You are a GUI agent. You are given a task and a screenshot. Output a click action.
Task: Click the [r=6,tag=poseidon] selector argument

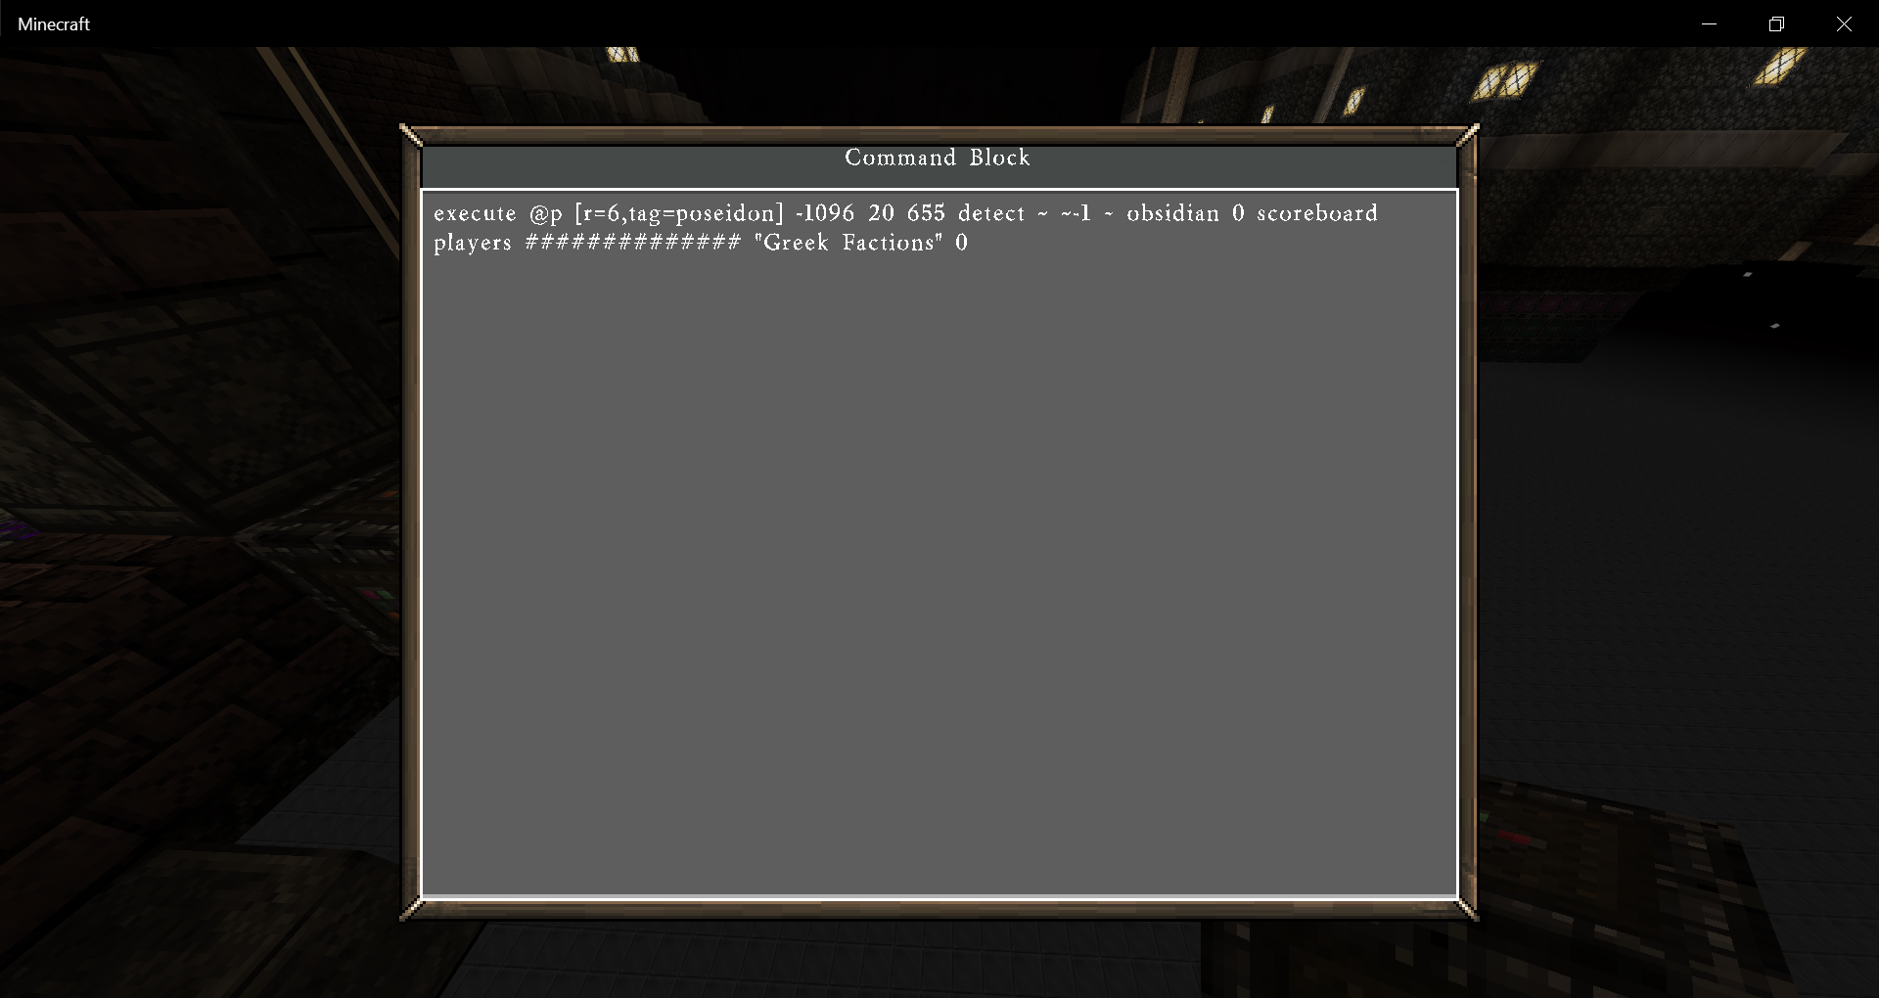coord(679,214)
